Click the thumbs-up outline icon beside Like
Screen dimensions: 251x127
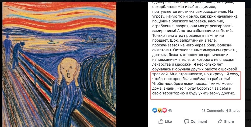161,122
